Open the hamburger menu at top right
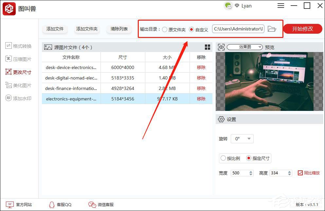 [x=280, y=6]
